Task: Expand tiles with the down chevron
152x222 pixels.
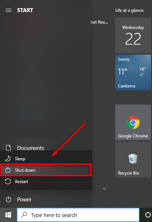Action: click(105, 189)
